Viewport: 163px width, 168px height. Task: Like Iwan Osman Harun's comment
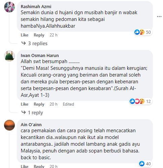(x=25, y=104)
